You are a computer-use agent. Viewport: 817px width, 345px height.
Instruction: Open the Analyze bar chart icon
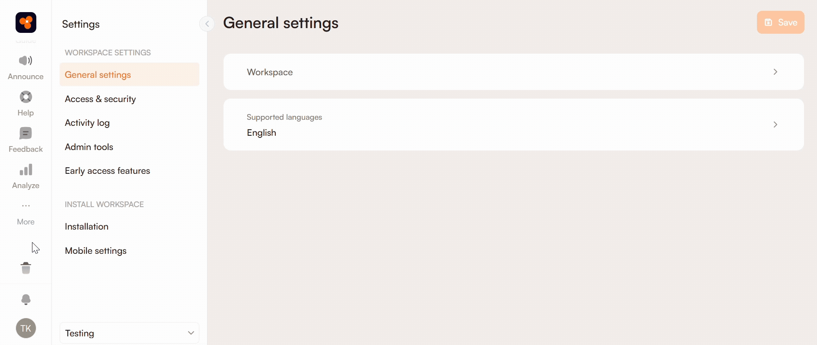tap(26, 170)
